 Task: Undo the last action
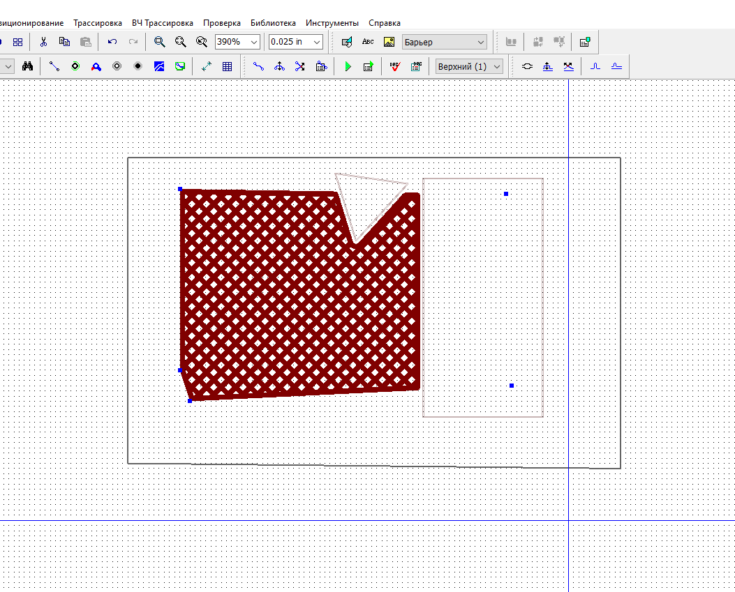[112, 42]
